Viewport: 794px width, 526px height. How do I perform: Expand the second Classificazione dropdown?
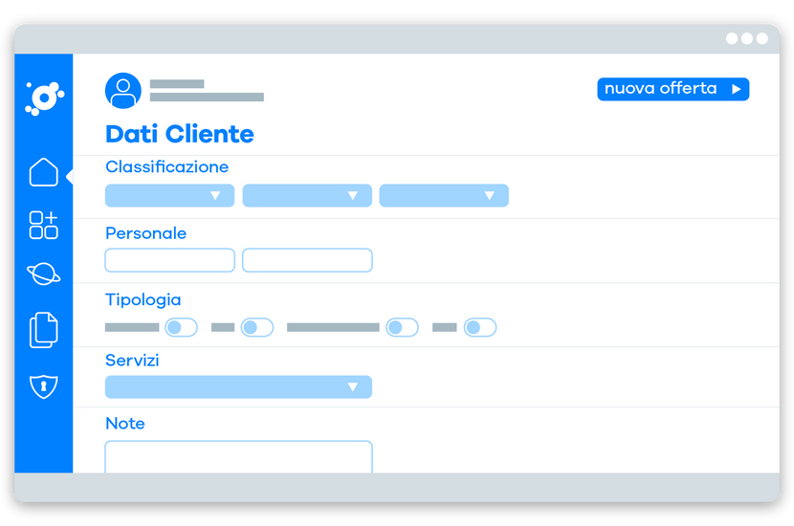click(x=307, y=195)
